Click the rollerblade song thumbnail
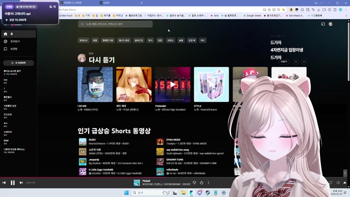 [160, 171]
